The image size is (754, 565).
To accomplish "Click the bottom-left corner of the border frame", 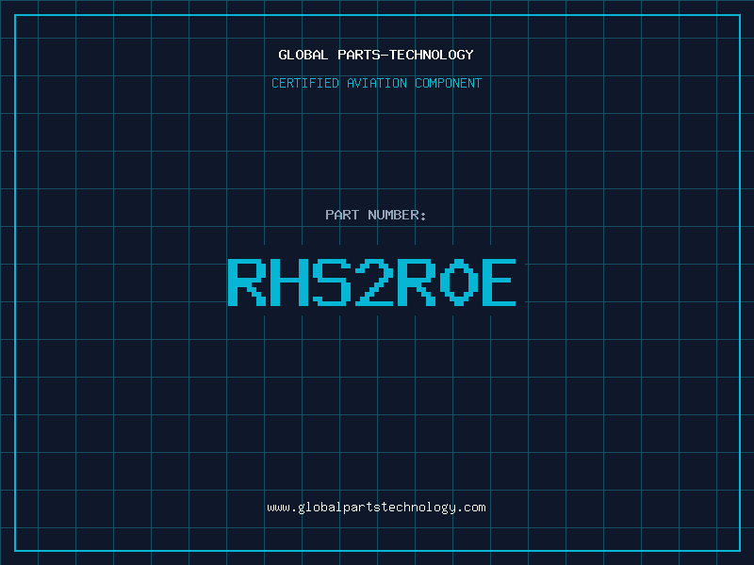I will point(15,550).
